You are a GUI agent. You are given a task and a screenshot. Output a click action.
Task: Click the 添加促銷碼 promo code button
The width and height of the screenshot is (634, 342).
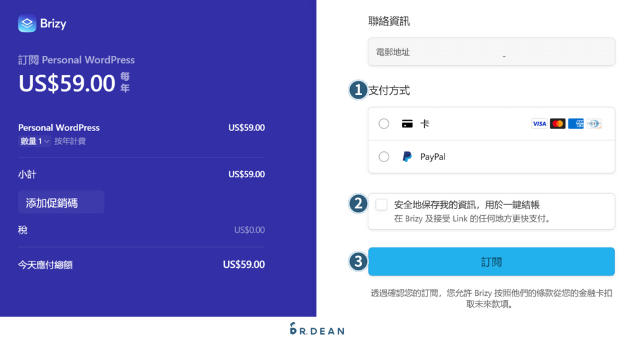(x=61, y=202)
